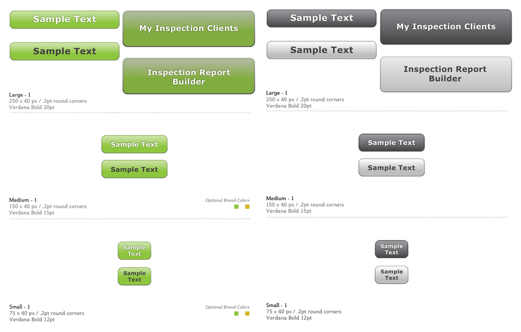Click green Sample Text button with white text, large
This screenshot has width=521, height=332.
tap(64, 19)
